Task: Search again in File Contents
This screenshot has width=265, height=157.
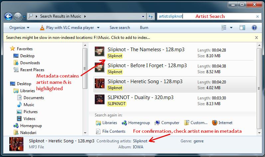Action: 110,131
